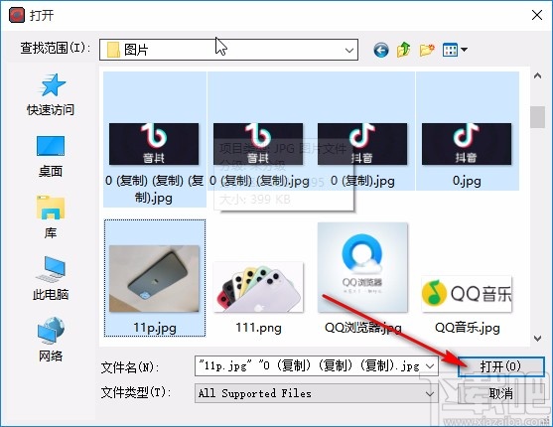
Task: Click the scrollbar down arrow
Action: 537,339
